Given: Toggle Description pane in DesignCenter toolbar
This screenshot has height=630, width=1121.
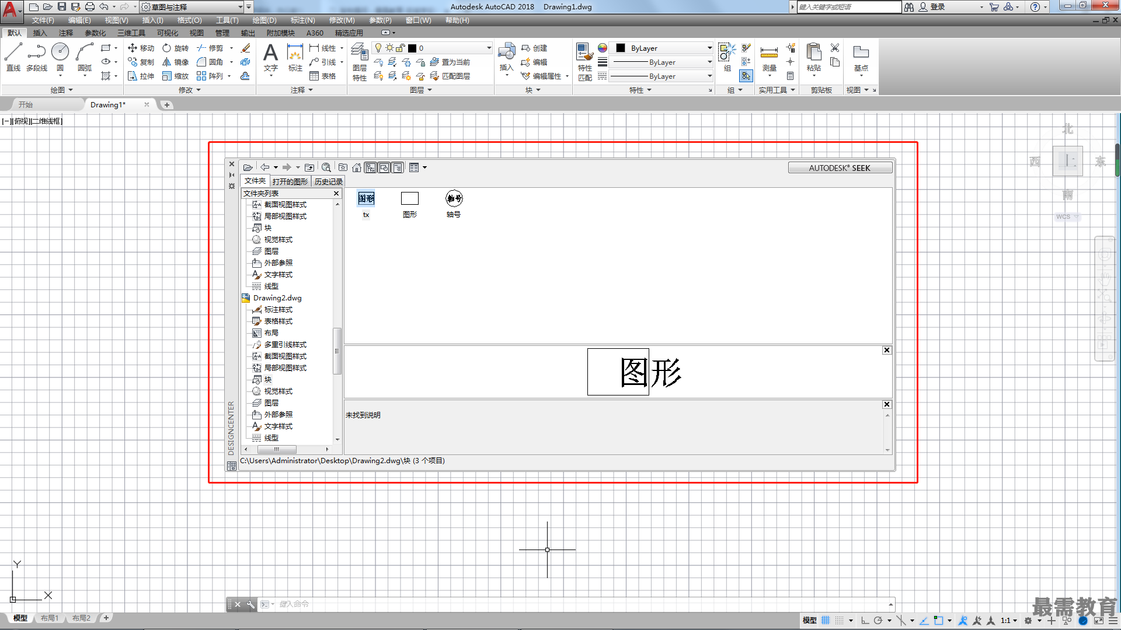Looking at the screenshot, I should 398,167.
